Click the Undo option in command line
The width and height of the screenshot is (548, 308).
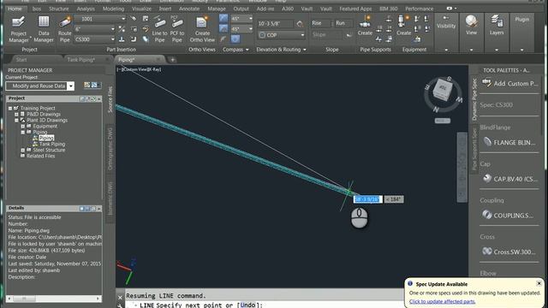coord(247,305)
